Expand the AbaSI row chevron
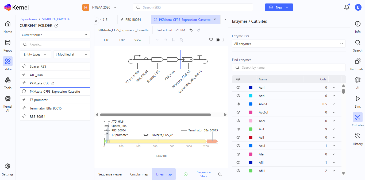Screen dimensions: 365x180 click(x=334, y=104)
